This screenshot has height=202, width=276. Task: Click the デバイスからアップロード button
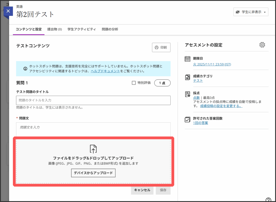[x=93, y=173]
